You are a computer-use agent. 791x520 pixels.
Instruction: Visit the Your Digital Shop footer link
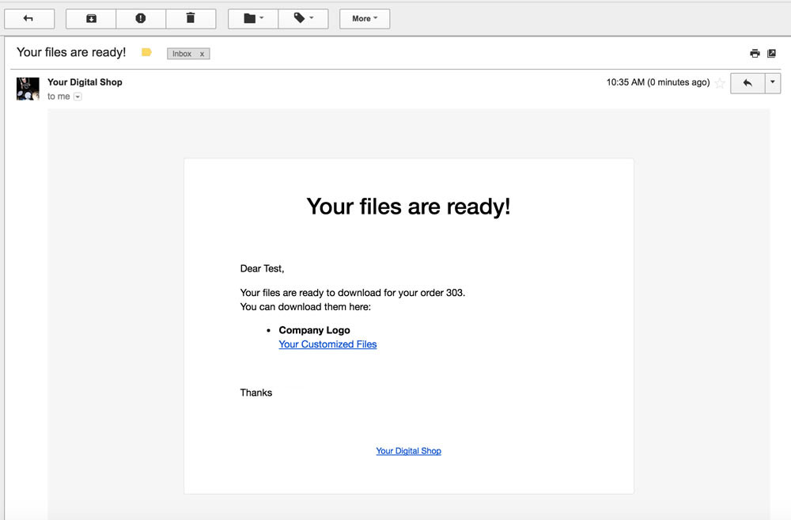click(408, 450)
